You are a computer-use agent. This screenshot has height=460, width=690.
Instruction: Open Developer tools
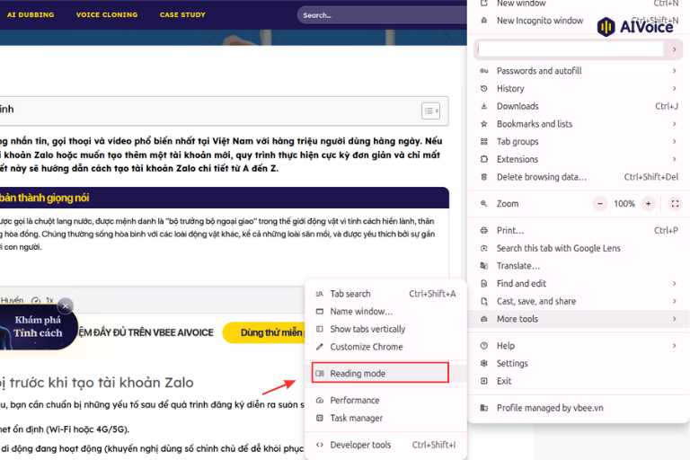(x=385, y=445)
